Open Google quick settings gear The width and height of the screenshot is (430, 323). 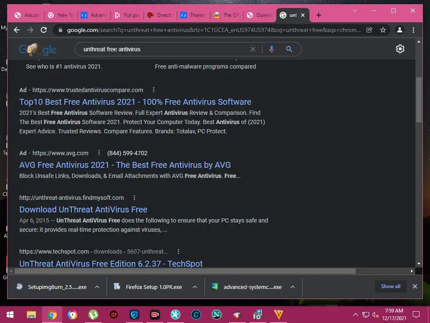pos(400,49)
